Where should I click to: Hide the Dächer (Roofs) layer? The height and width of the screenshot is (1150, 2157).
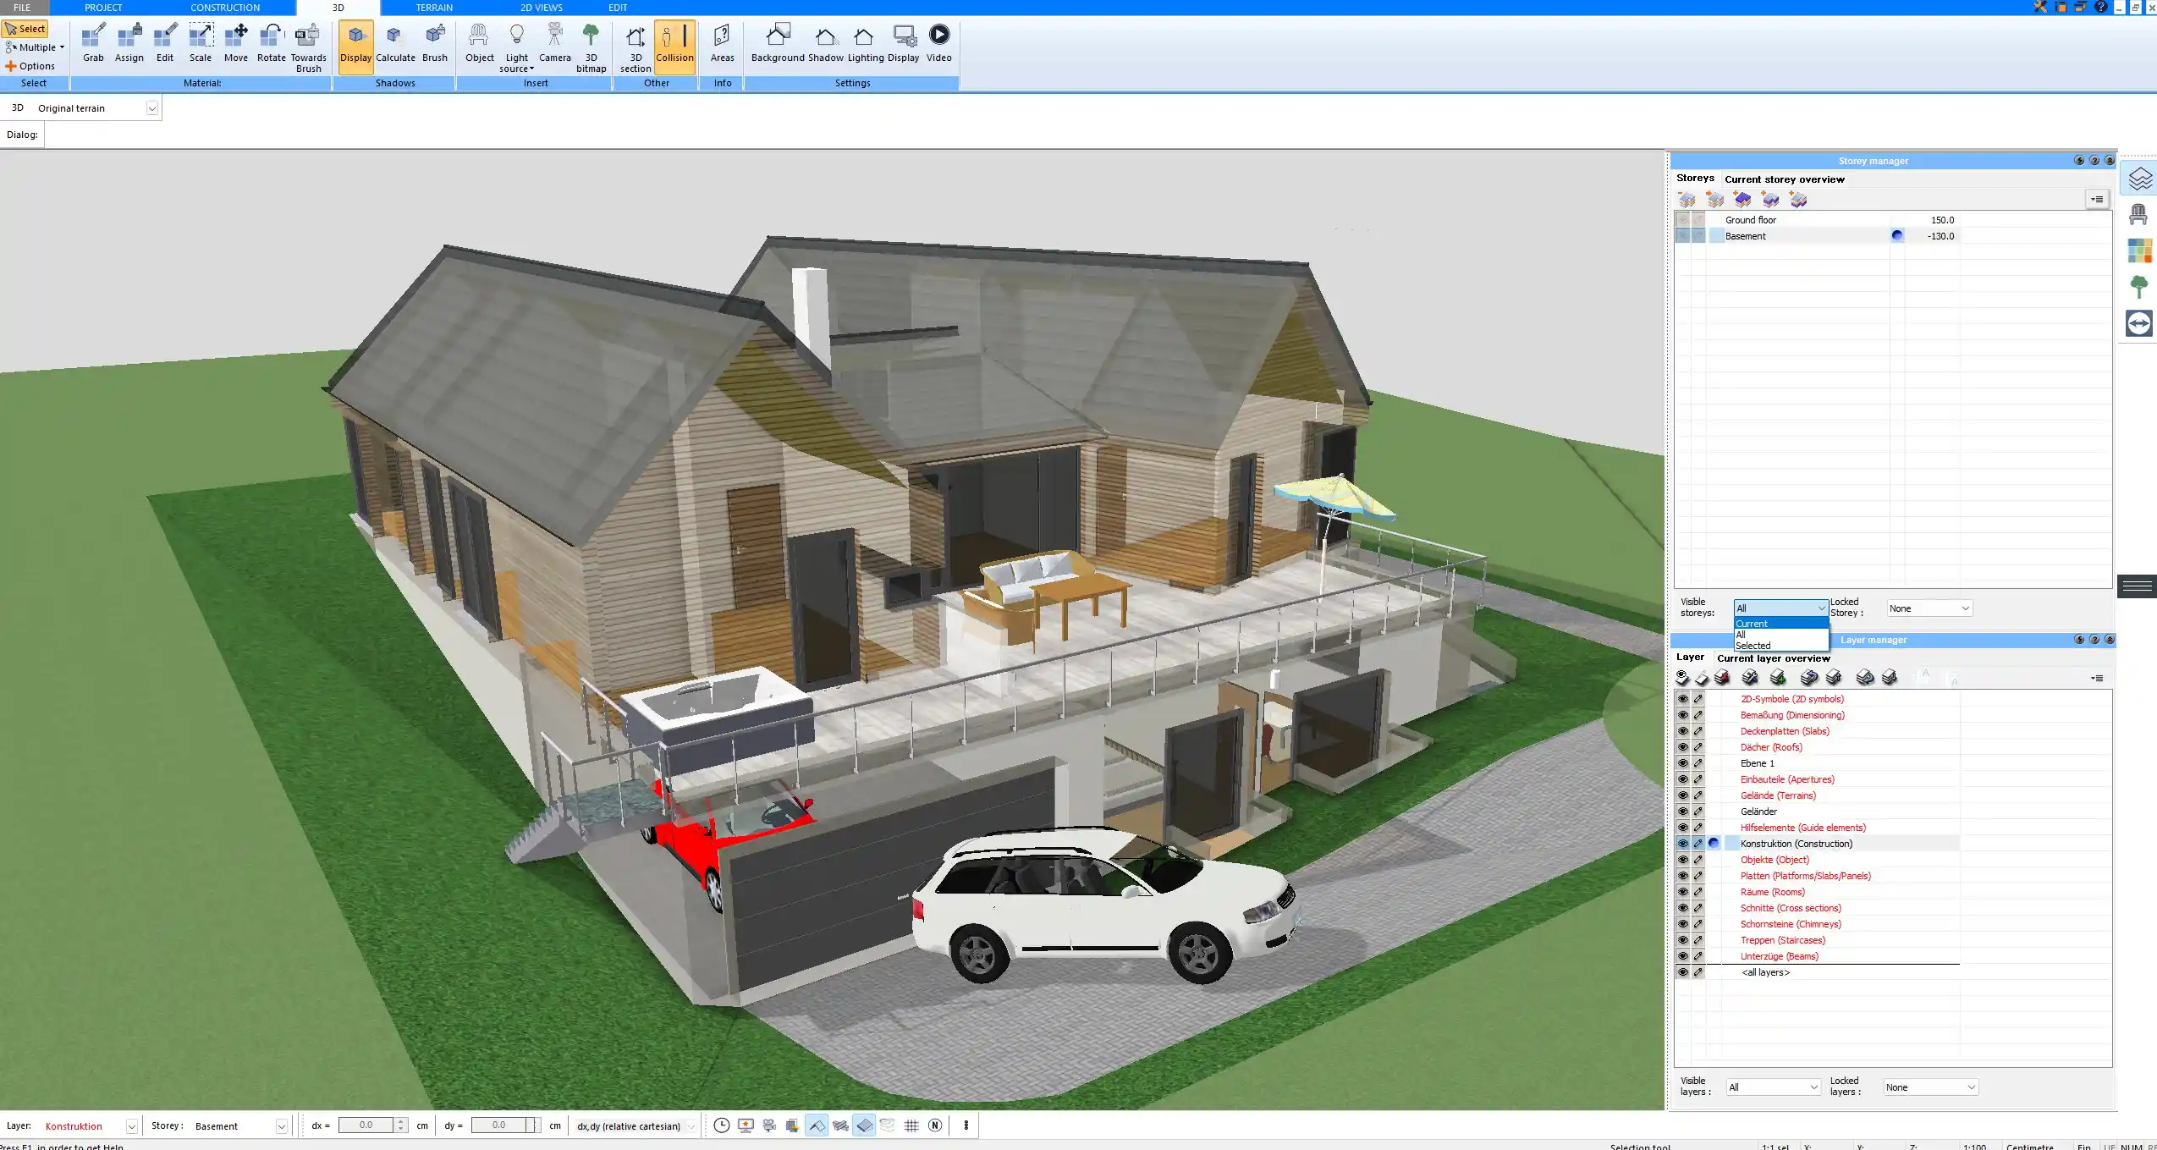pyautogui.click(x=1682, y=747)
